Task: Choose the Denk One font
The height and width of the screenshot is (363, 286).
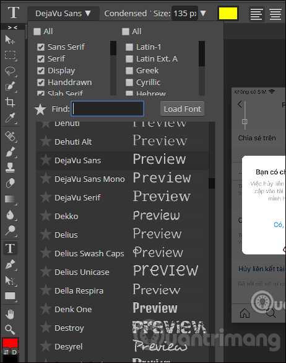Action: click(x=123, y=309)
